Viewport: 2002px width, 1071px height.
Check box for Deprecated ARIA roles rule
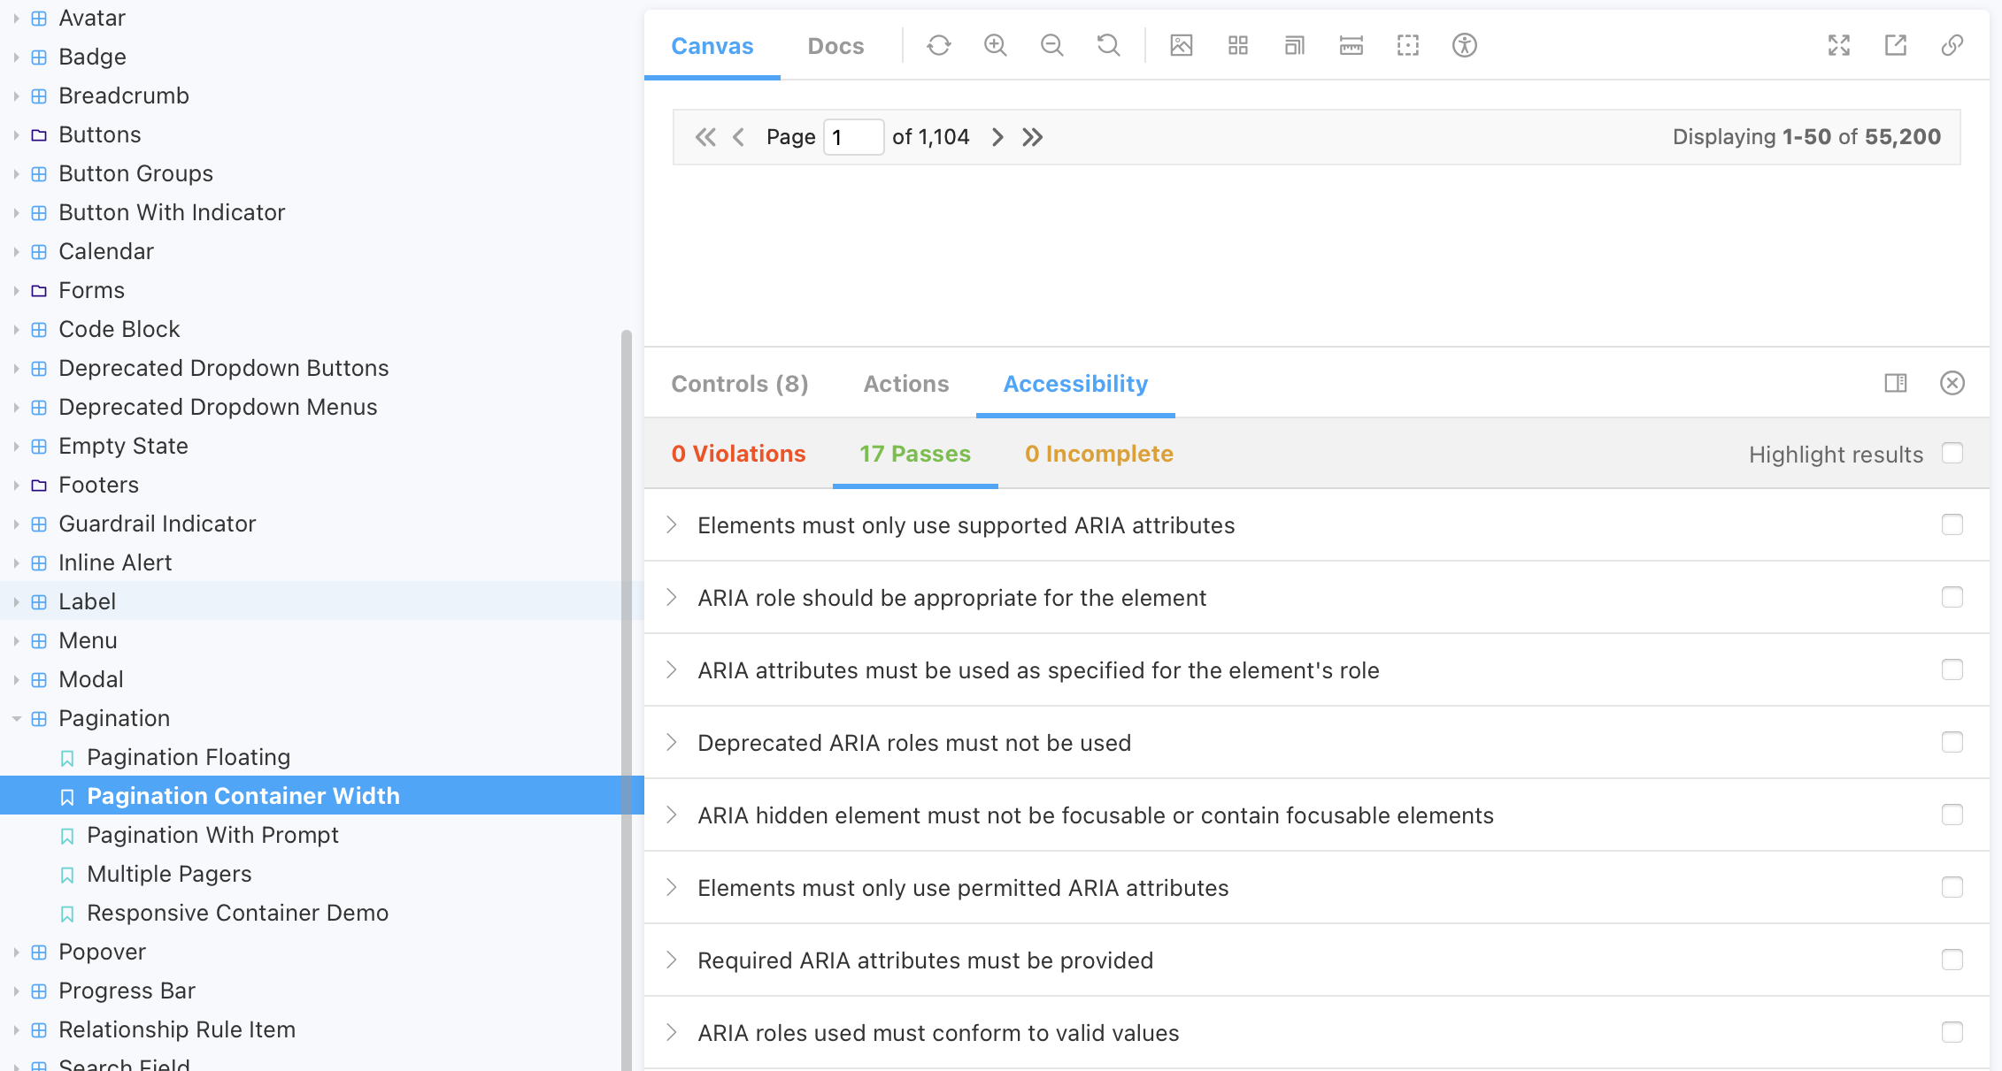[x=1952, y=742]
